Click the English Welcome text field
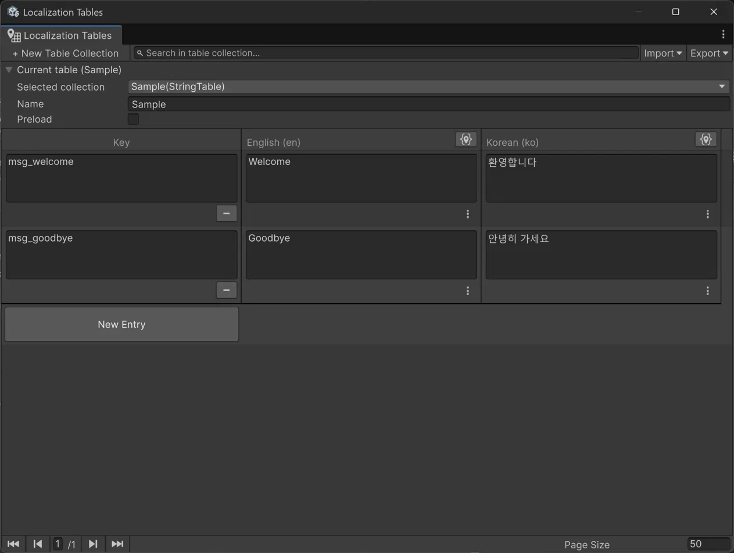Screen dimensions: 734x553 pyautogui.click(x=361, y=178)
